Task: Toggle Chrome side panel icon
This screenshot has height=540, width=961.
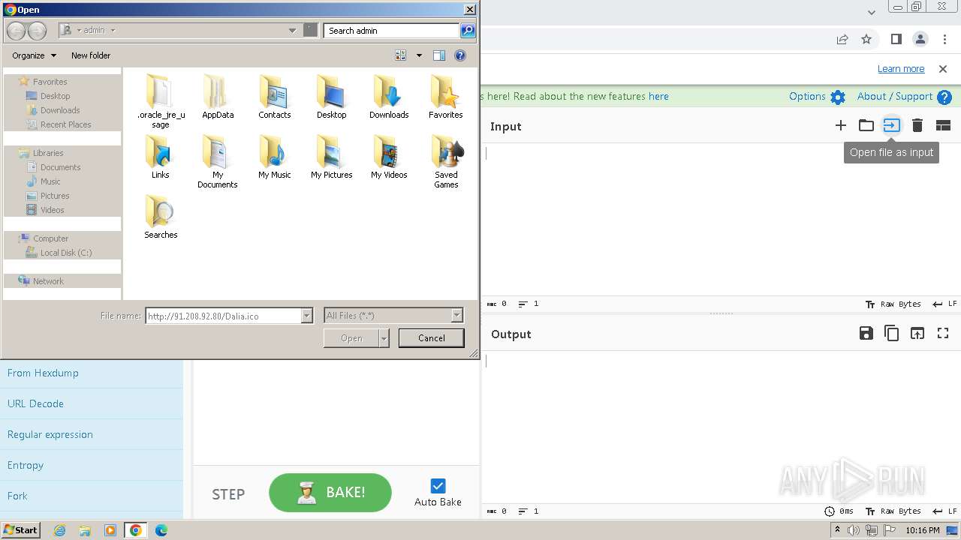Action: pos(896,39)
